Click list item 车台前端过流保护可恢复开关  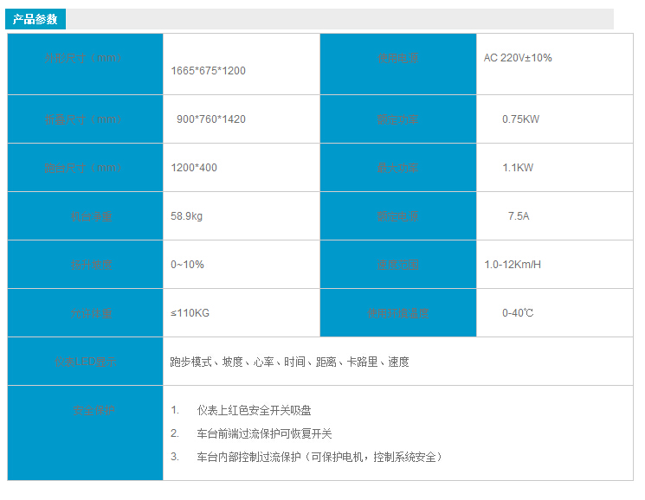coord(264,434)
